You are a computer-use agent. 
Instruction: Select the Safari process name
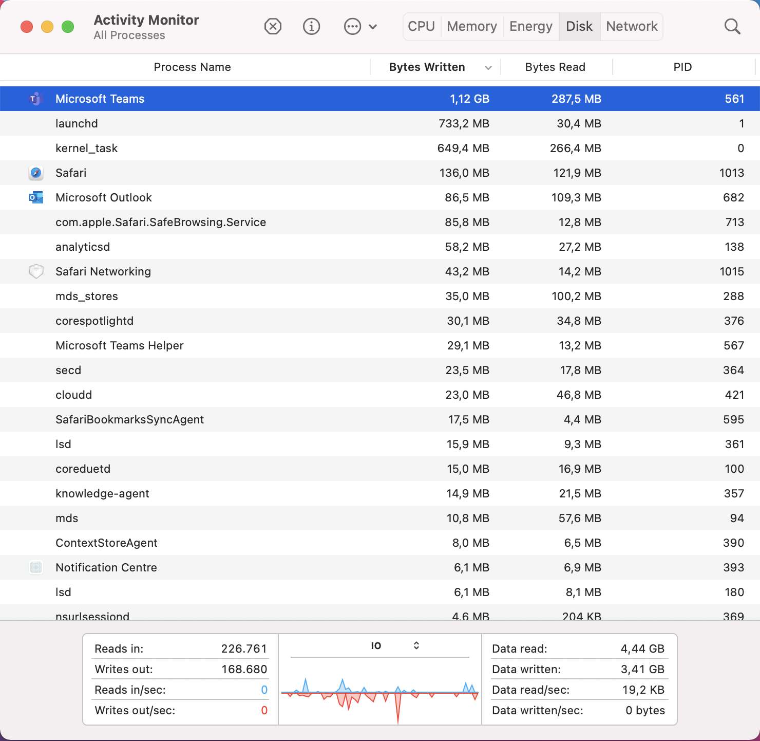[71, 173]
